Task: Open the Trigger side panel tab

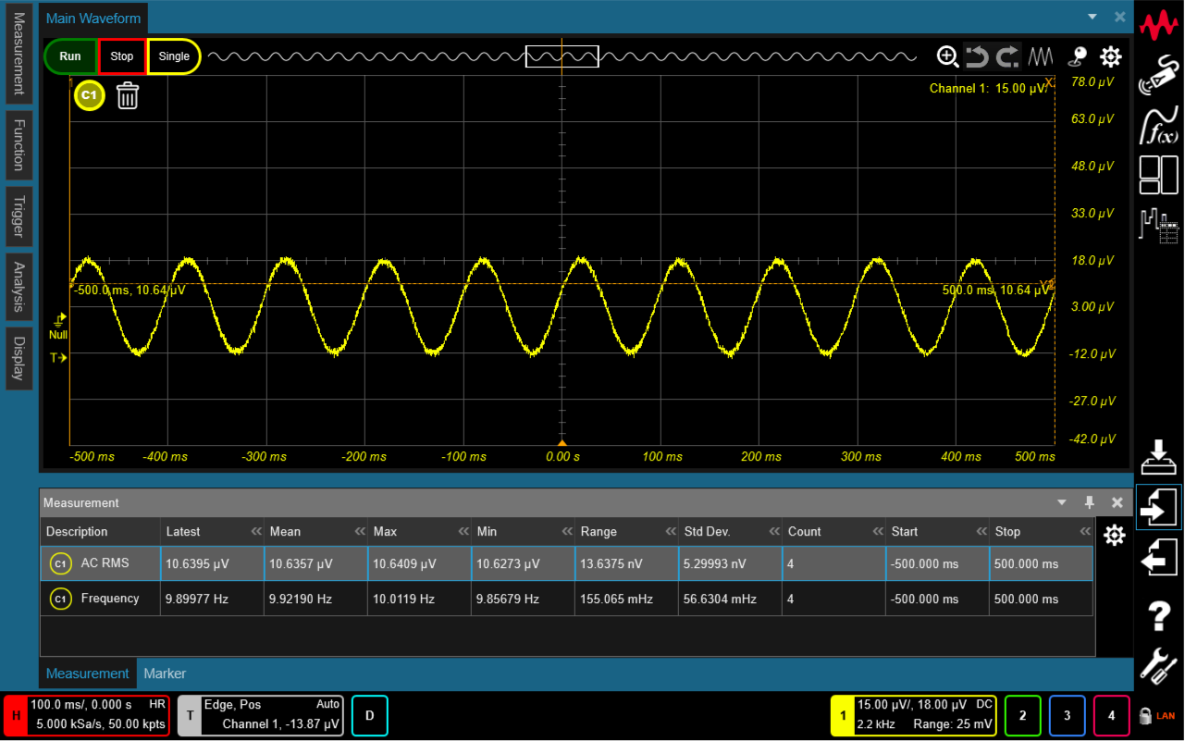Action: [19, 216]
